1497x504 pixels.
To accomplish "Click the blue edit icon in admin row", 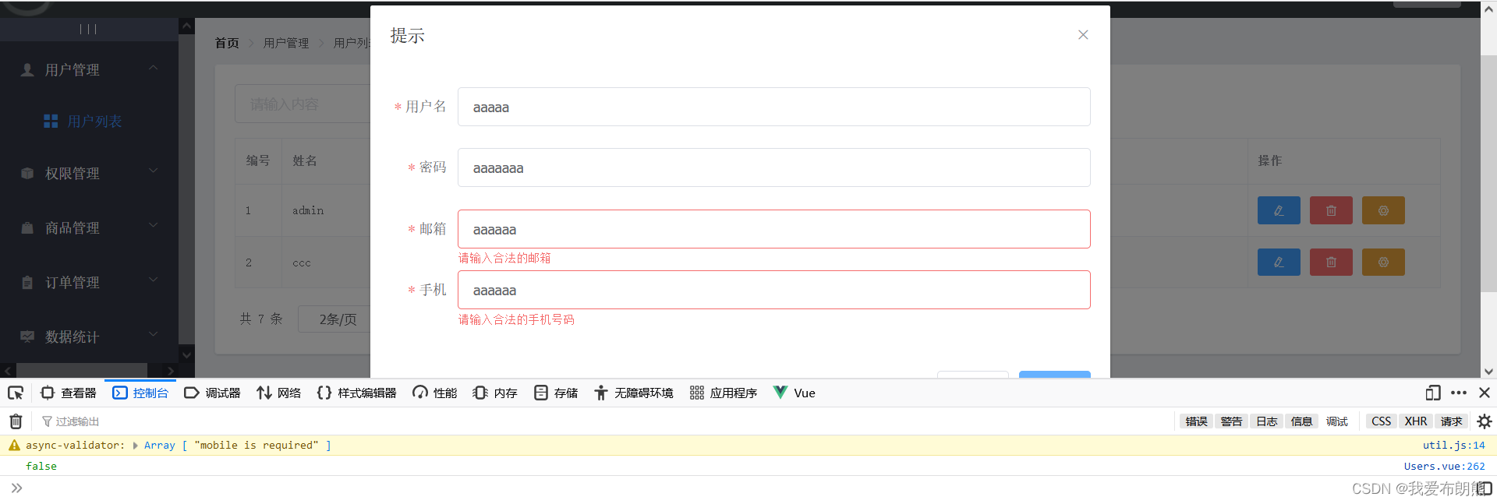I will pyautogui.click(x=1279, y=210).
